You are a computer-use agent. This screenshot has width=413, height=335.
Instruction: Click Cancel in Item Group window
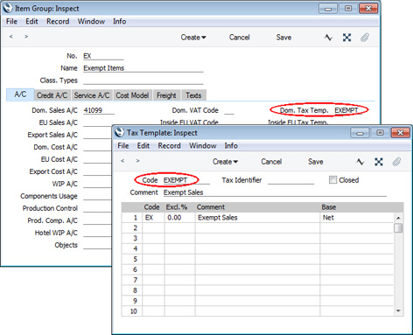pyautogui.click(x=240, y=38)
